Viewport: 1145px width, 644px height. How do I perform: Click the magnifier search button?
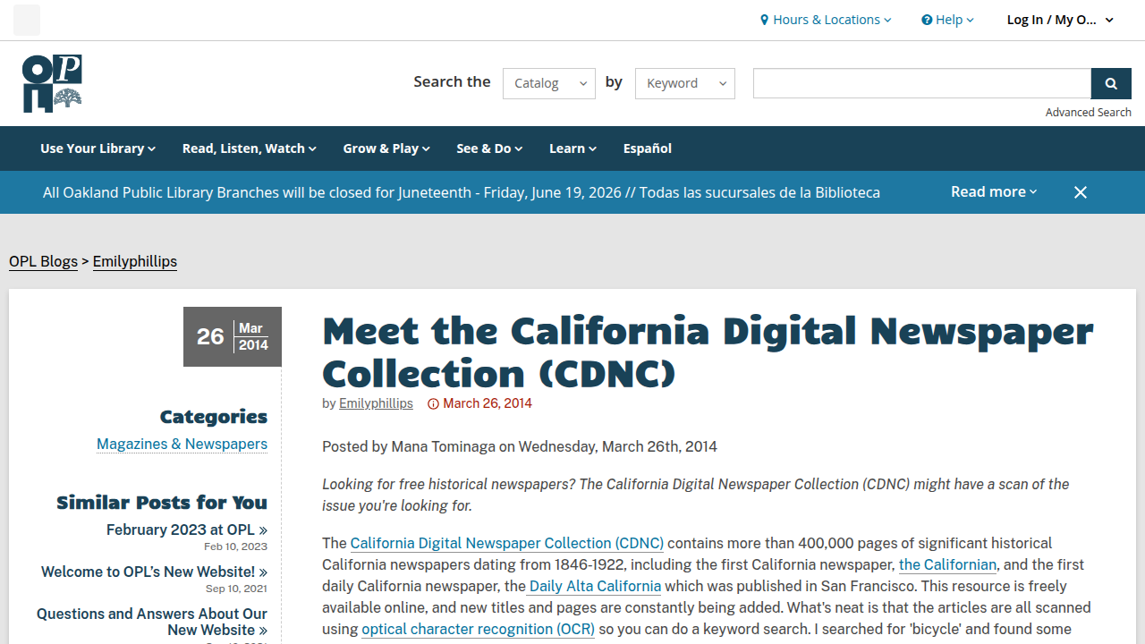coord(1111,83)
